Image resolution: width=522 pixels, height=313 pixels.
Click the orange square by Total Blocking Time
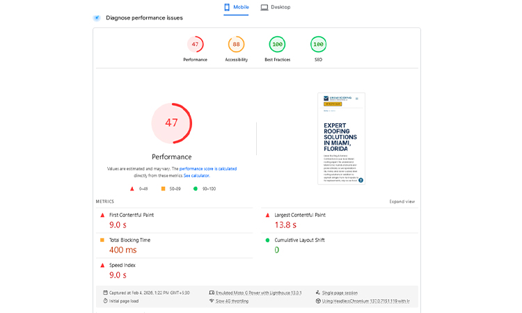tap(103, 240)
